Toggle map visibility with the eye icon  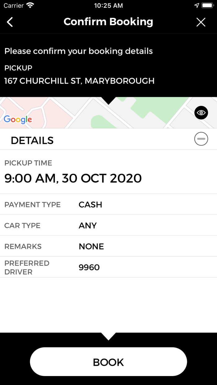tap(201, 113)
